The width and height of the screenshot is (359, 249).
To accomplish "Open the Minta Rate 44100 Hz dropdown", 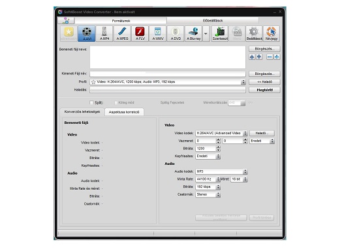I will (218, 179).
